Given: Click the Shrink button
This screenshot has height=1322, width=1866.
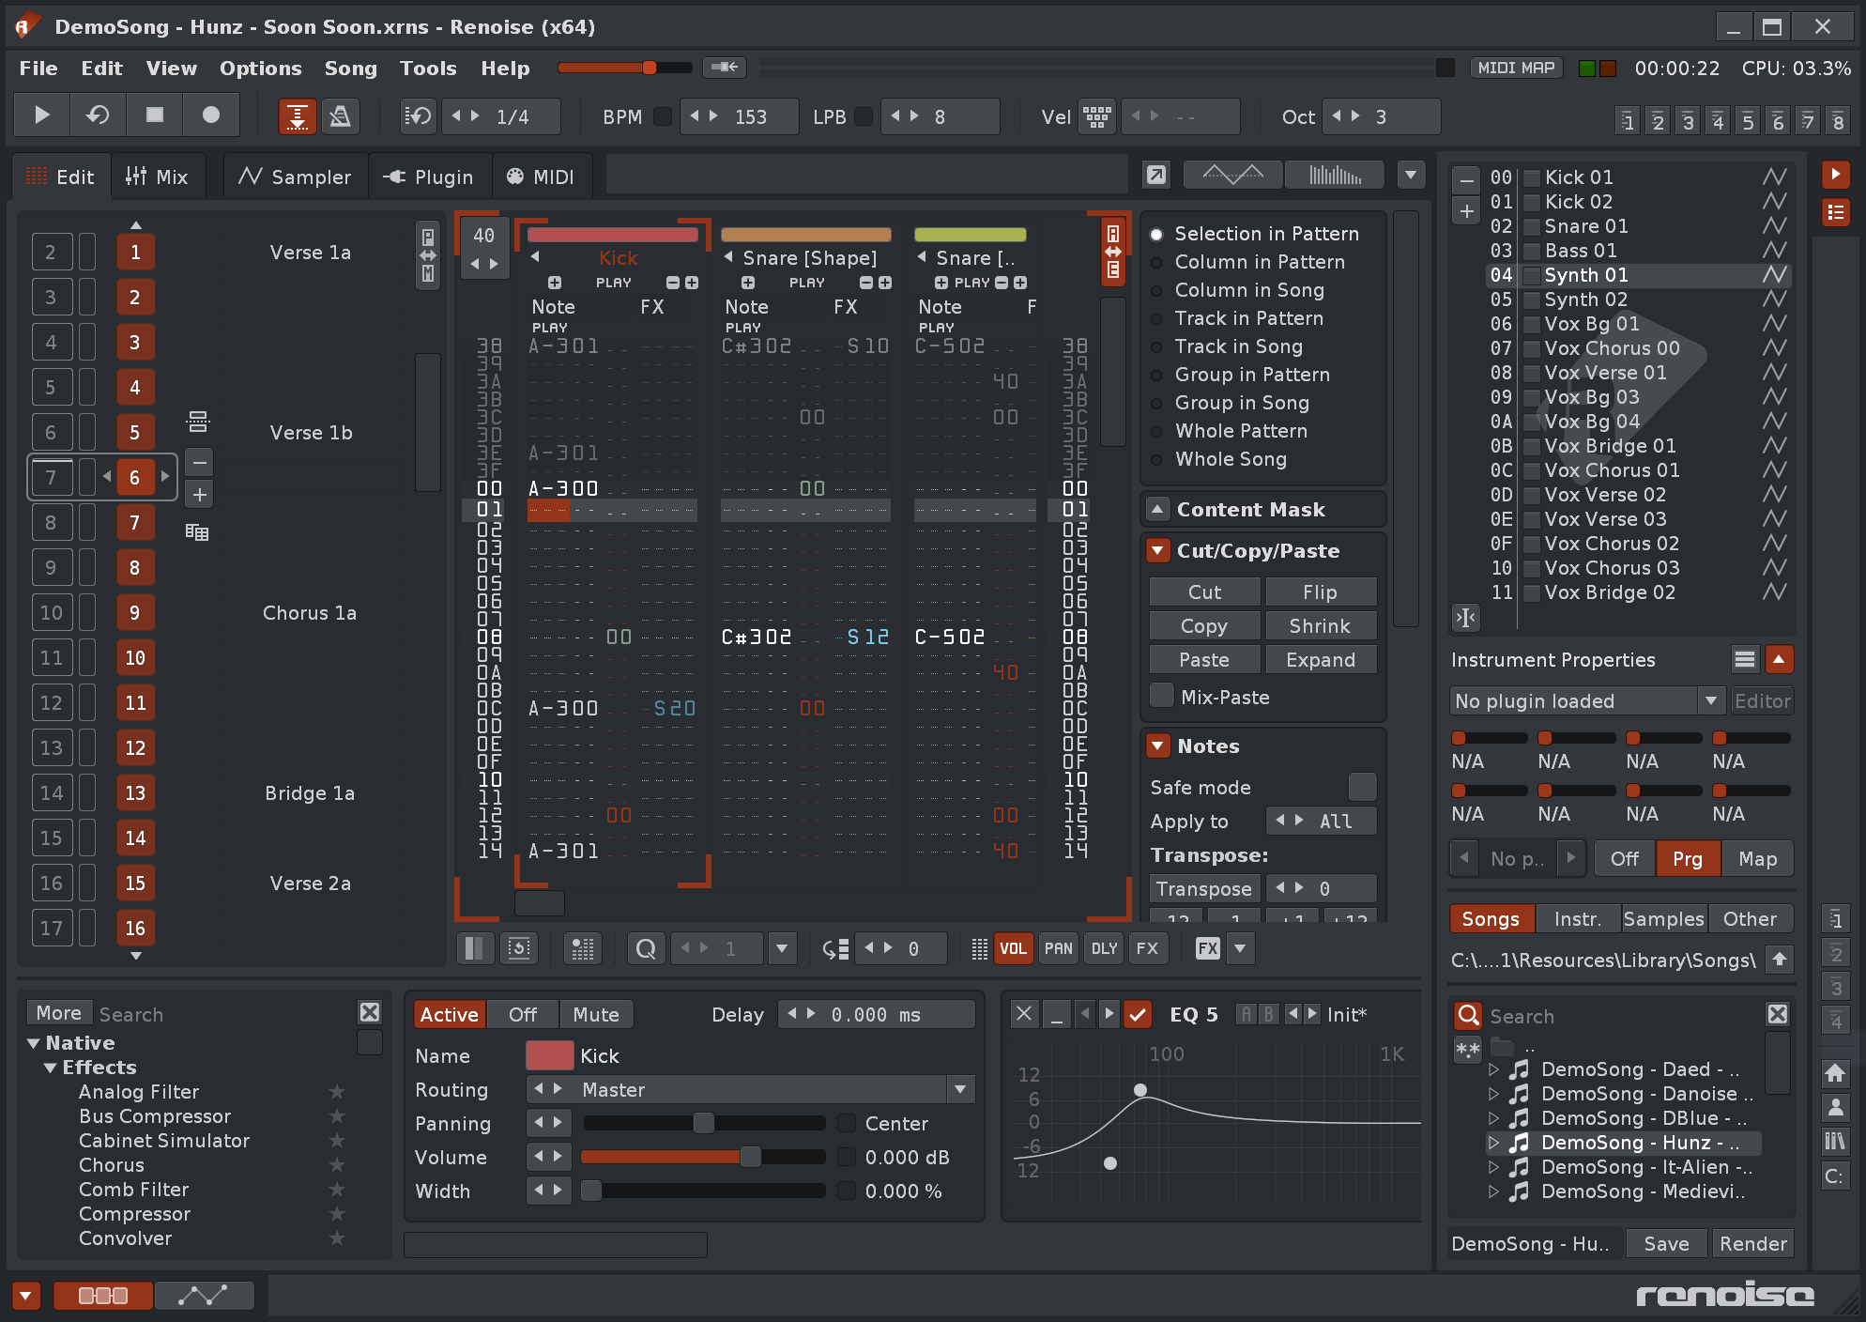Looking at the screenshot, I should [x=1320, y=626].
